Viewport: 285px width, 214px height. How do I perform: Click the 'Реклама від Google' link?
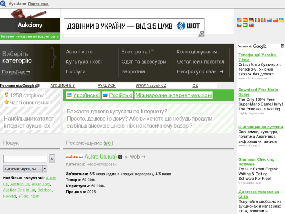click(x=17, y=86)
